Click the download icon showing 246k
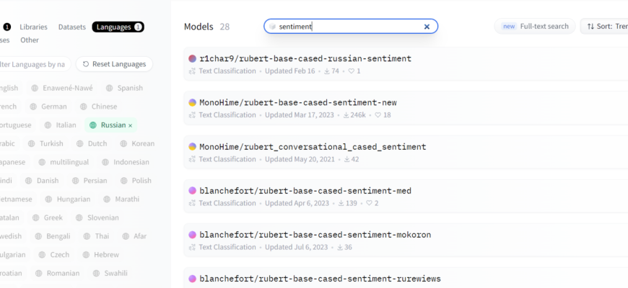The width and height of the screenshot is (628, 288). coord(347,115)
